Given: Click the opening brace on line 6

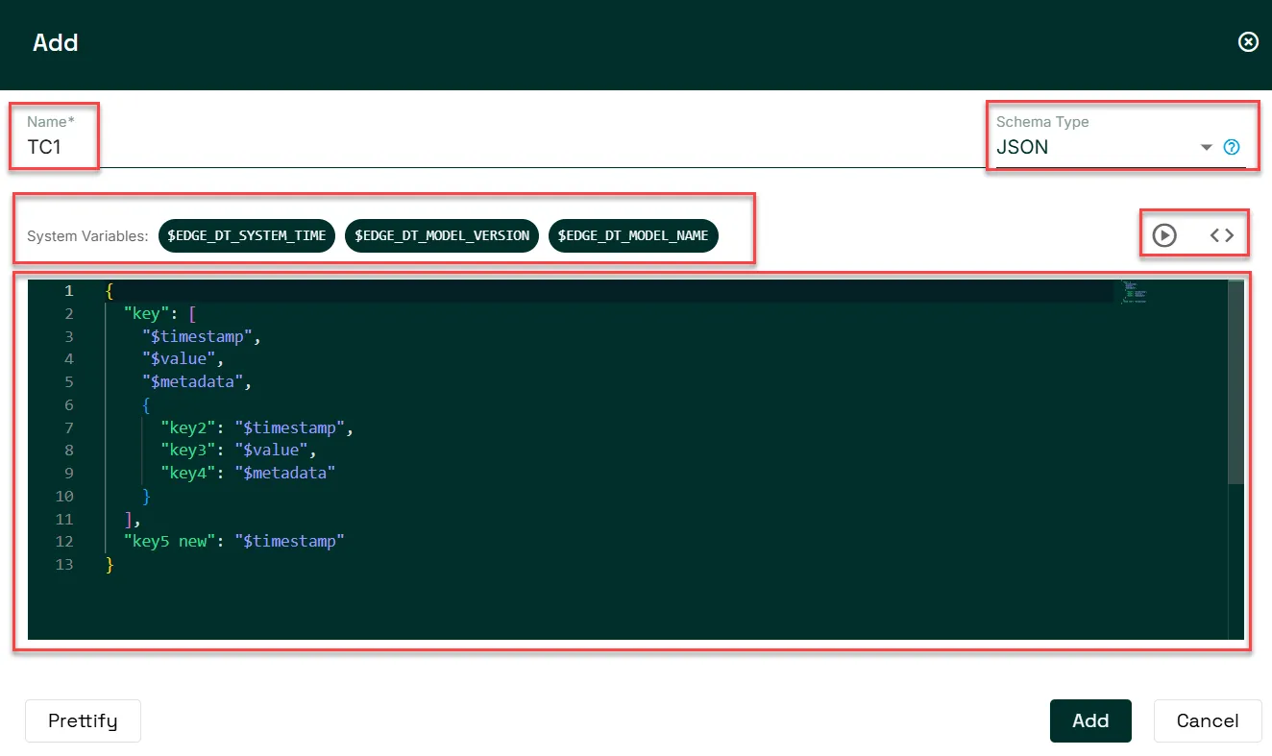Looking at the screenshot, I should click(x=147, y=405).
